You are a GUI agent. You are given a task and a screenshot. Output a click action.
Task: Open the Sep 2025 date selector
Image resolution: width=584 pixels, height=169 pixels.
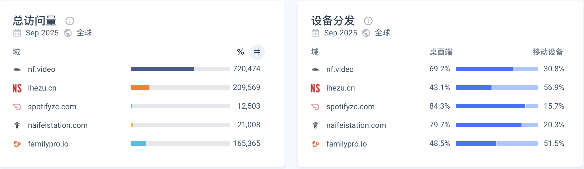point(42,33)
